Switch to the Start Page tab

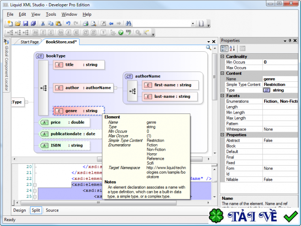coord(29,42)
